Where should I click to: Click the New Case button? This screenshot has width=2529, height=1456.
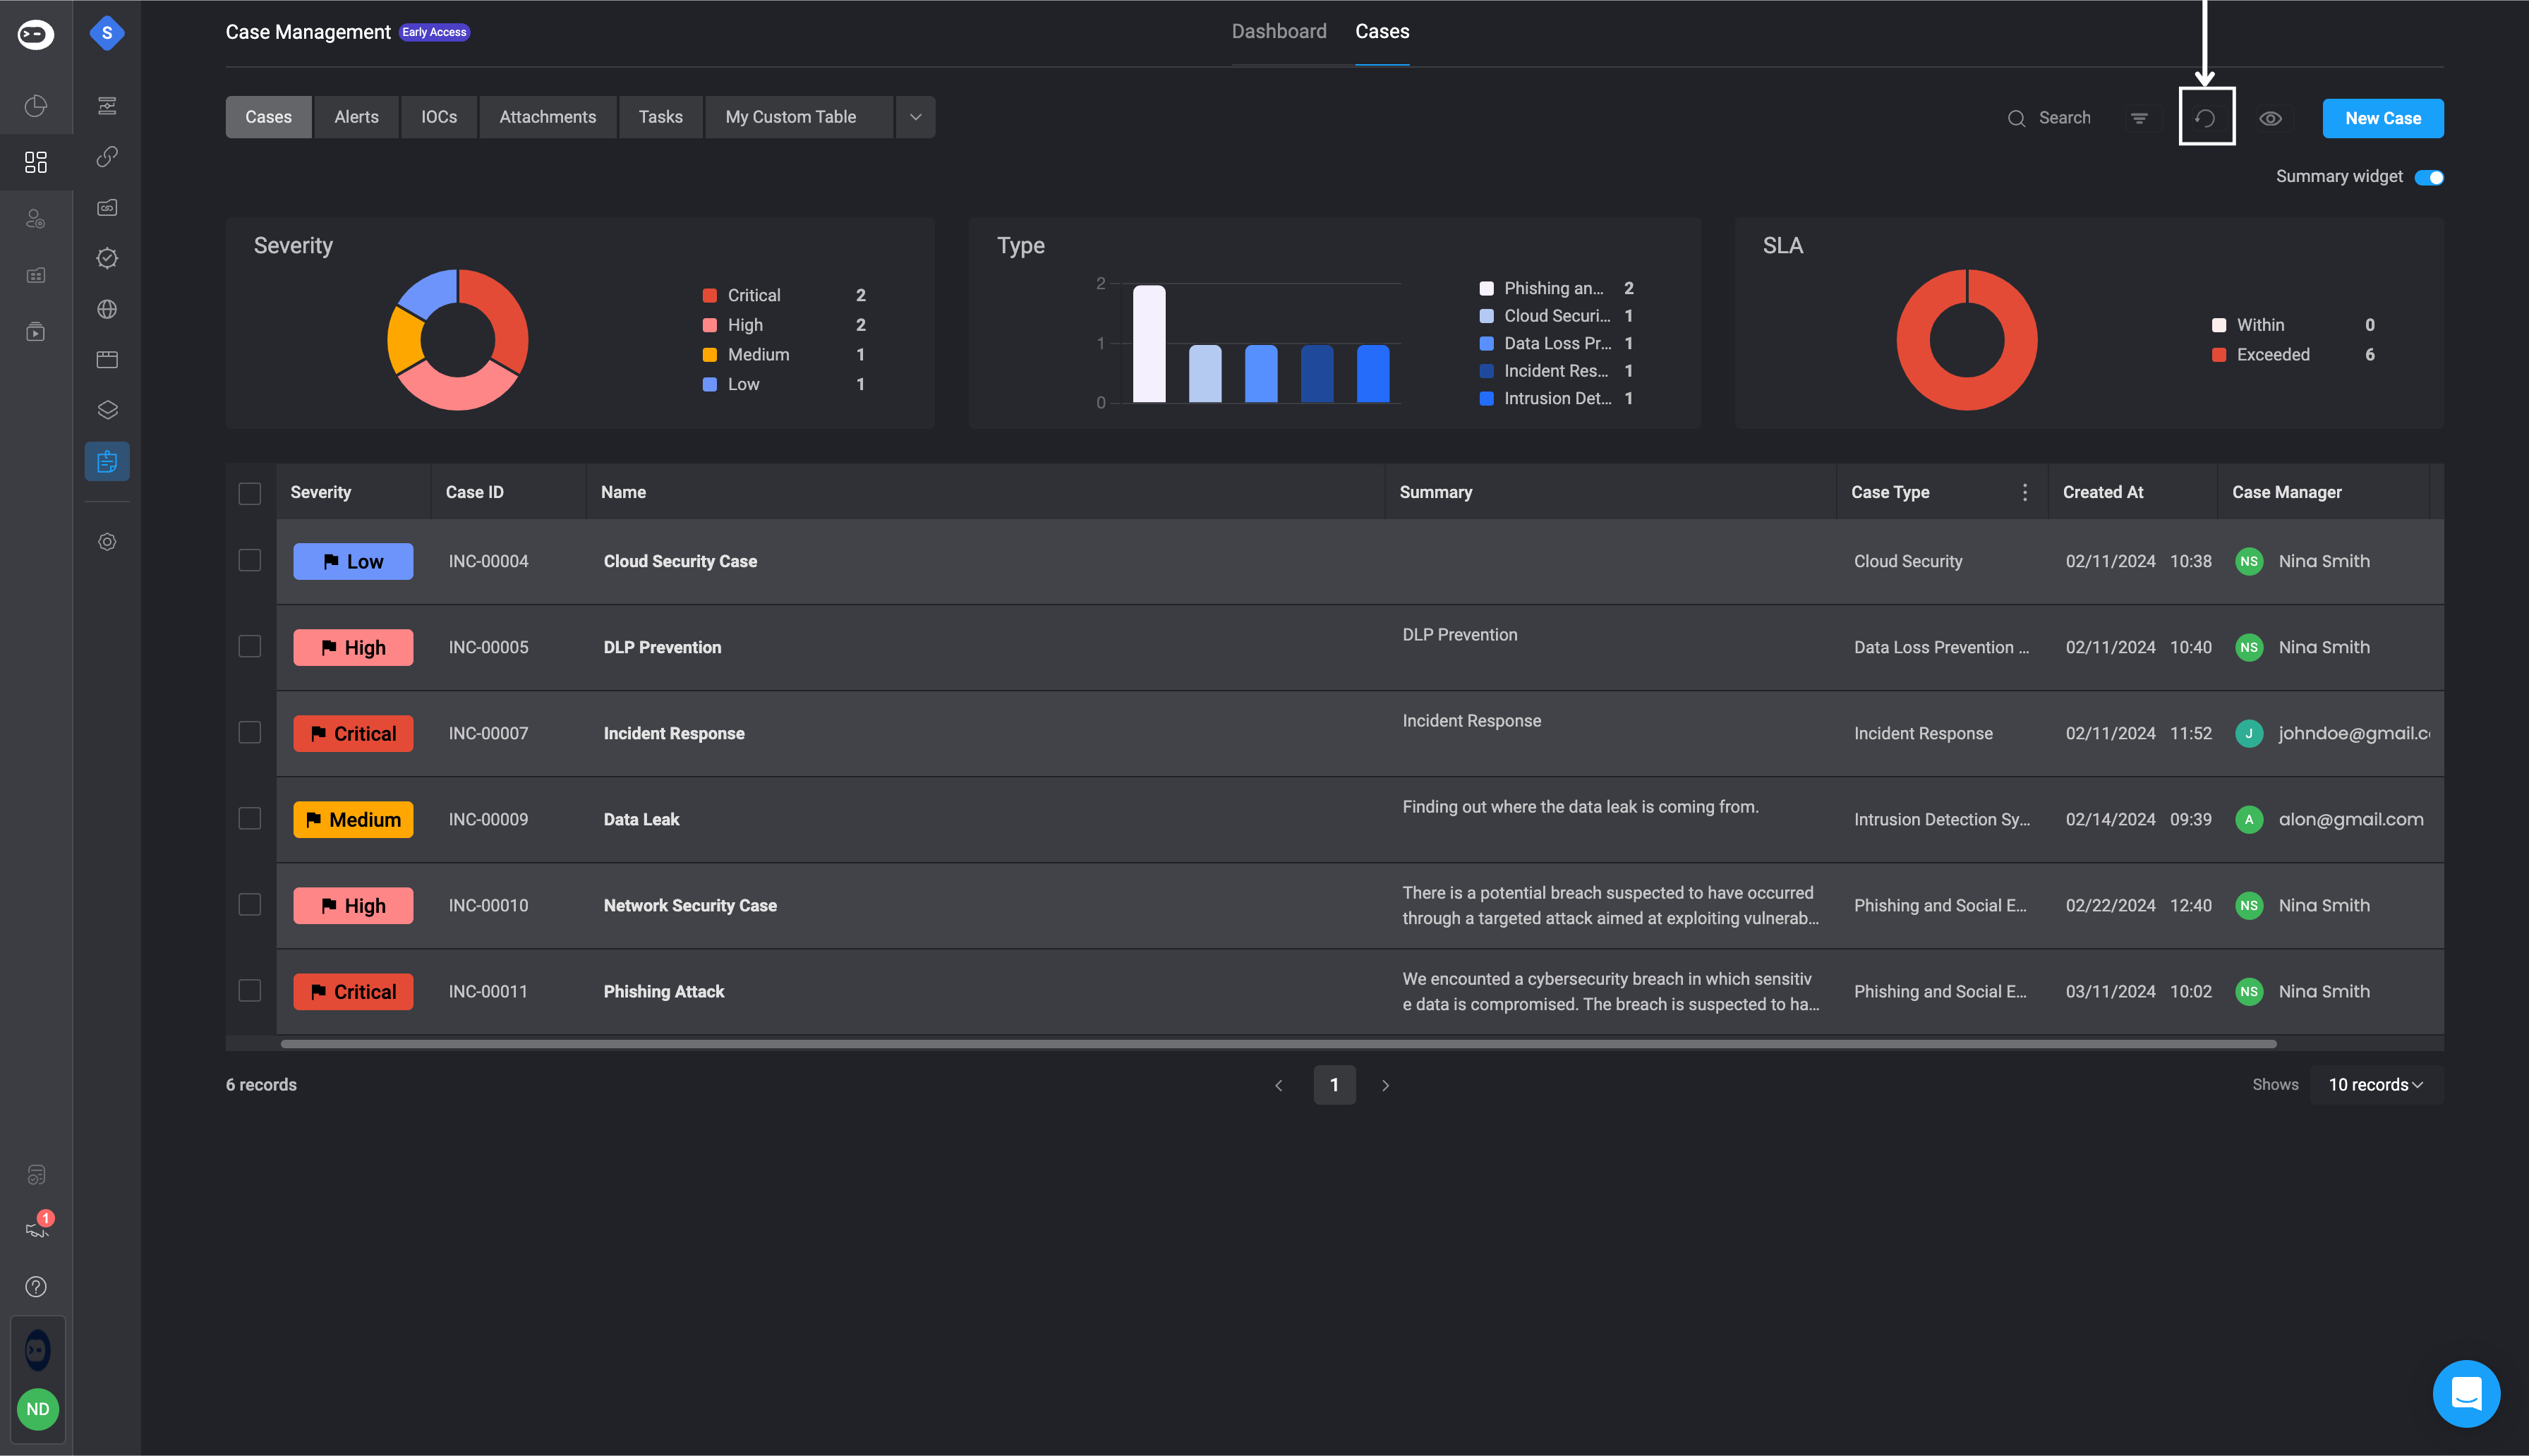coord(2382,118)
